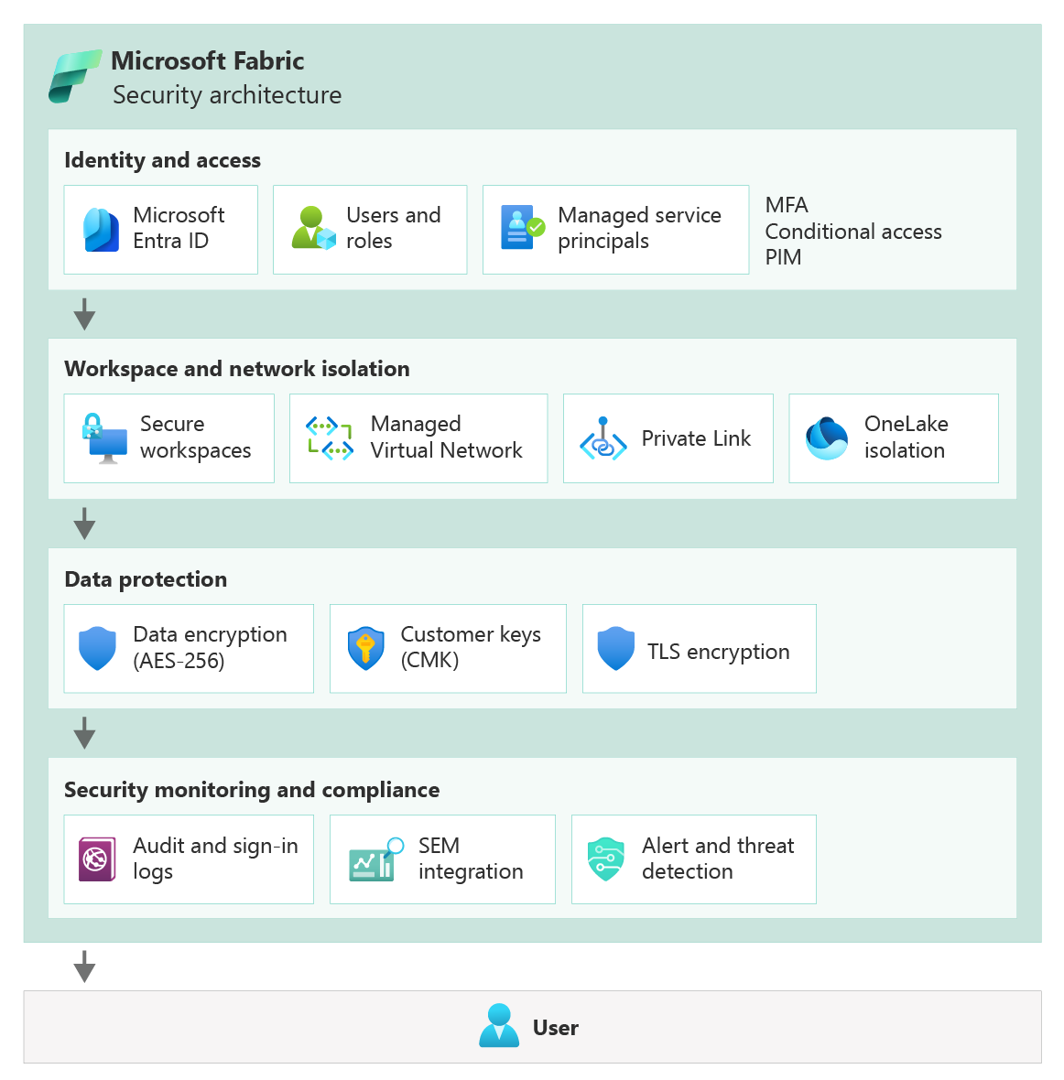
Task: Click the 'Microsoft Fabric' title text
Action: [x=208, y=60]
